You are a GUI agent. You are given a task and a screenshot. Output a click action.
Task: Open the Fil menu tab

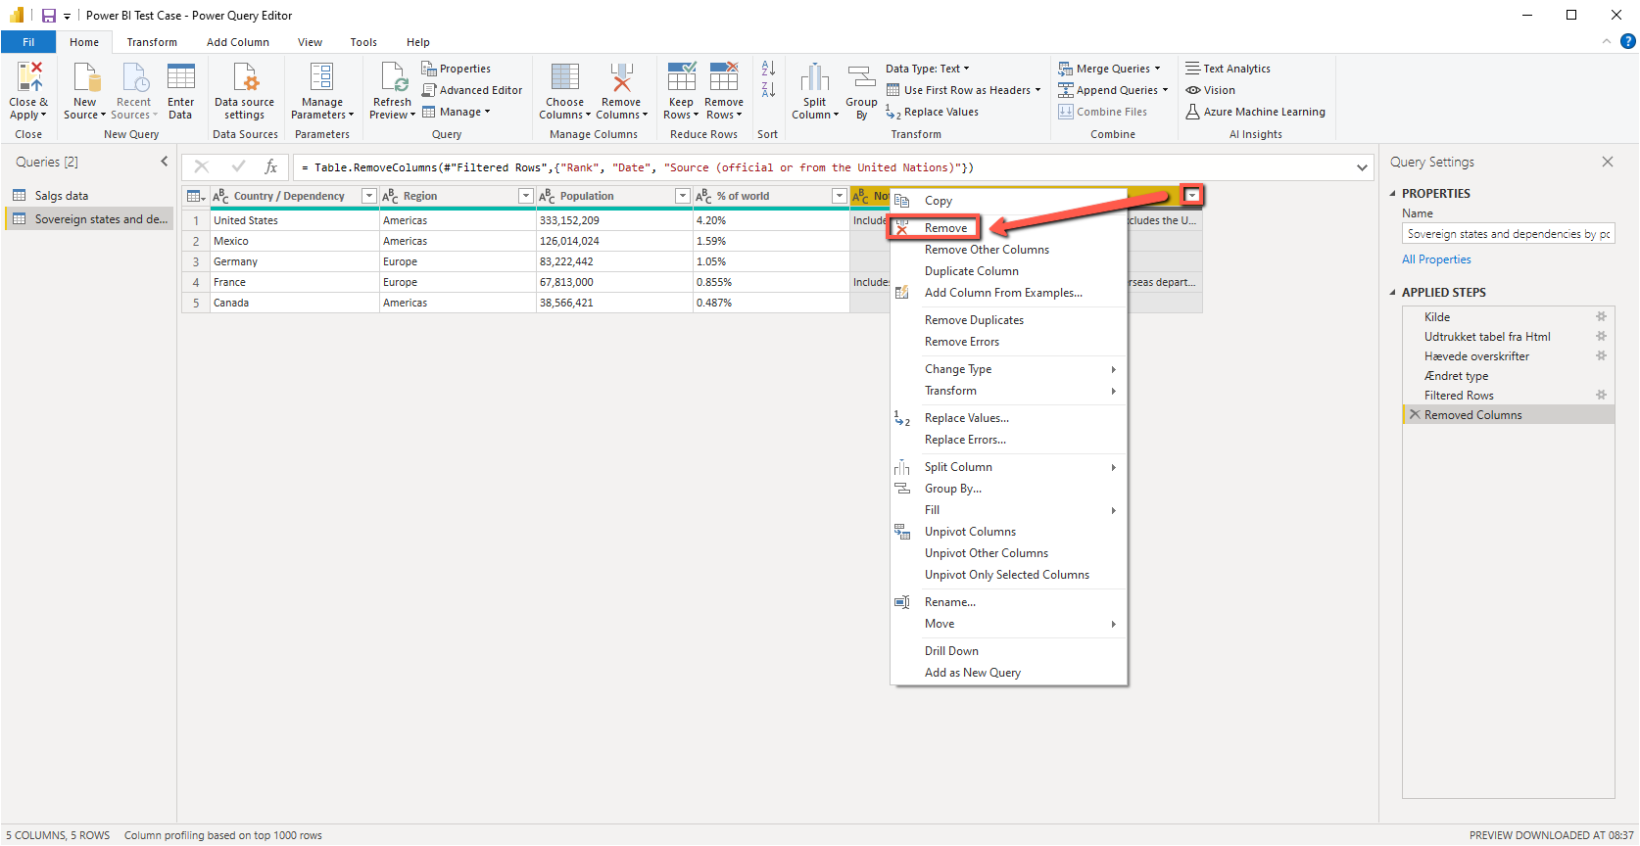click(x=28, y=42)
